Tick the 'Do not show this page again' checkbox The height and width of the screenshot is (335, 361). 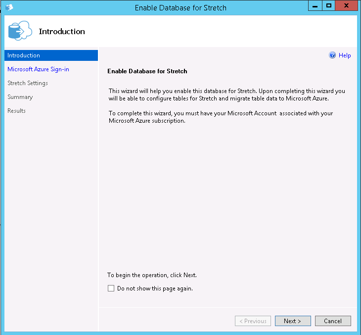[111, 288]
